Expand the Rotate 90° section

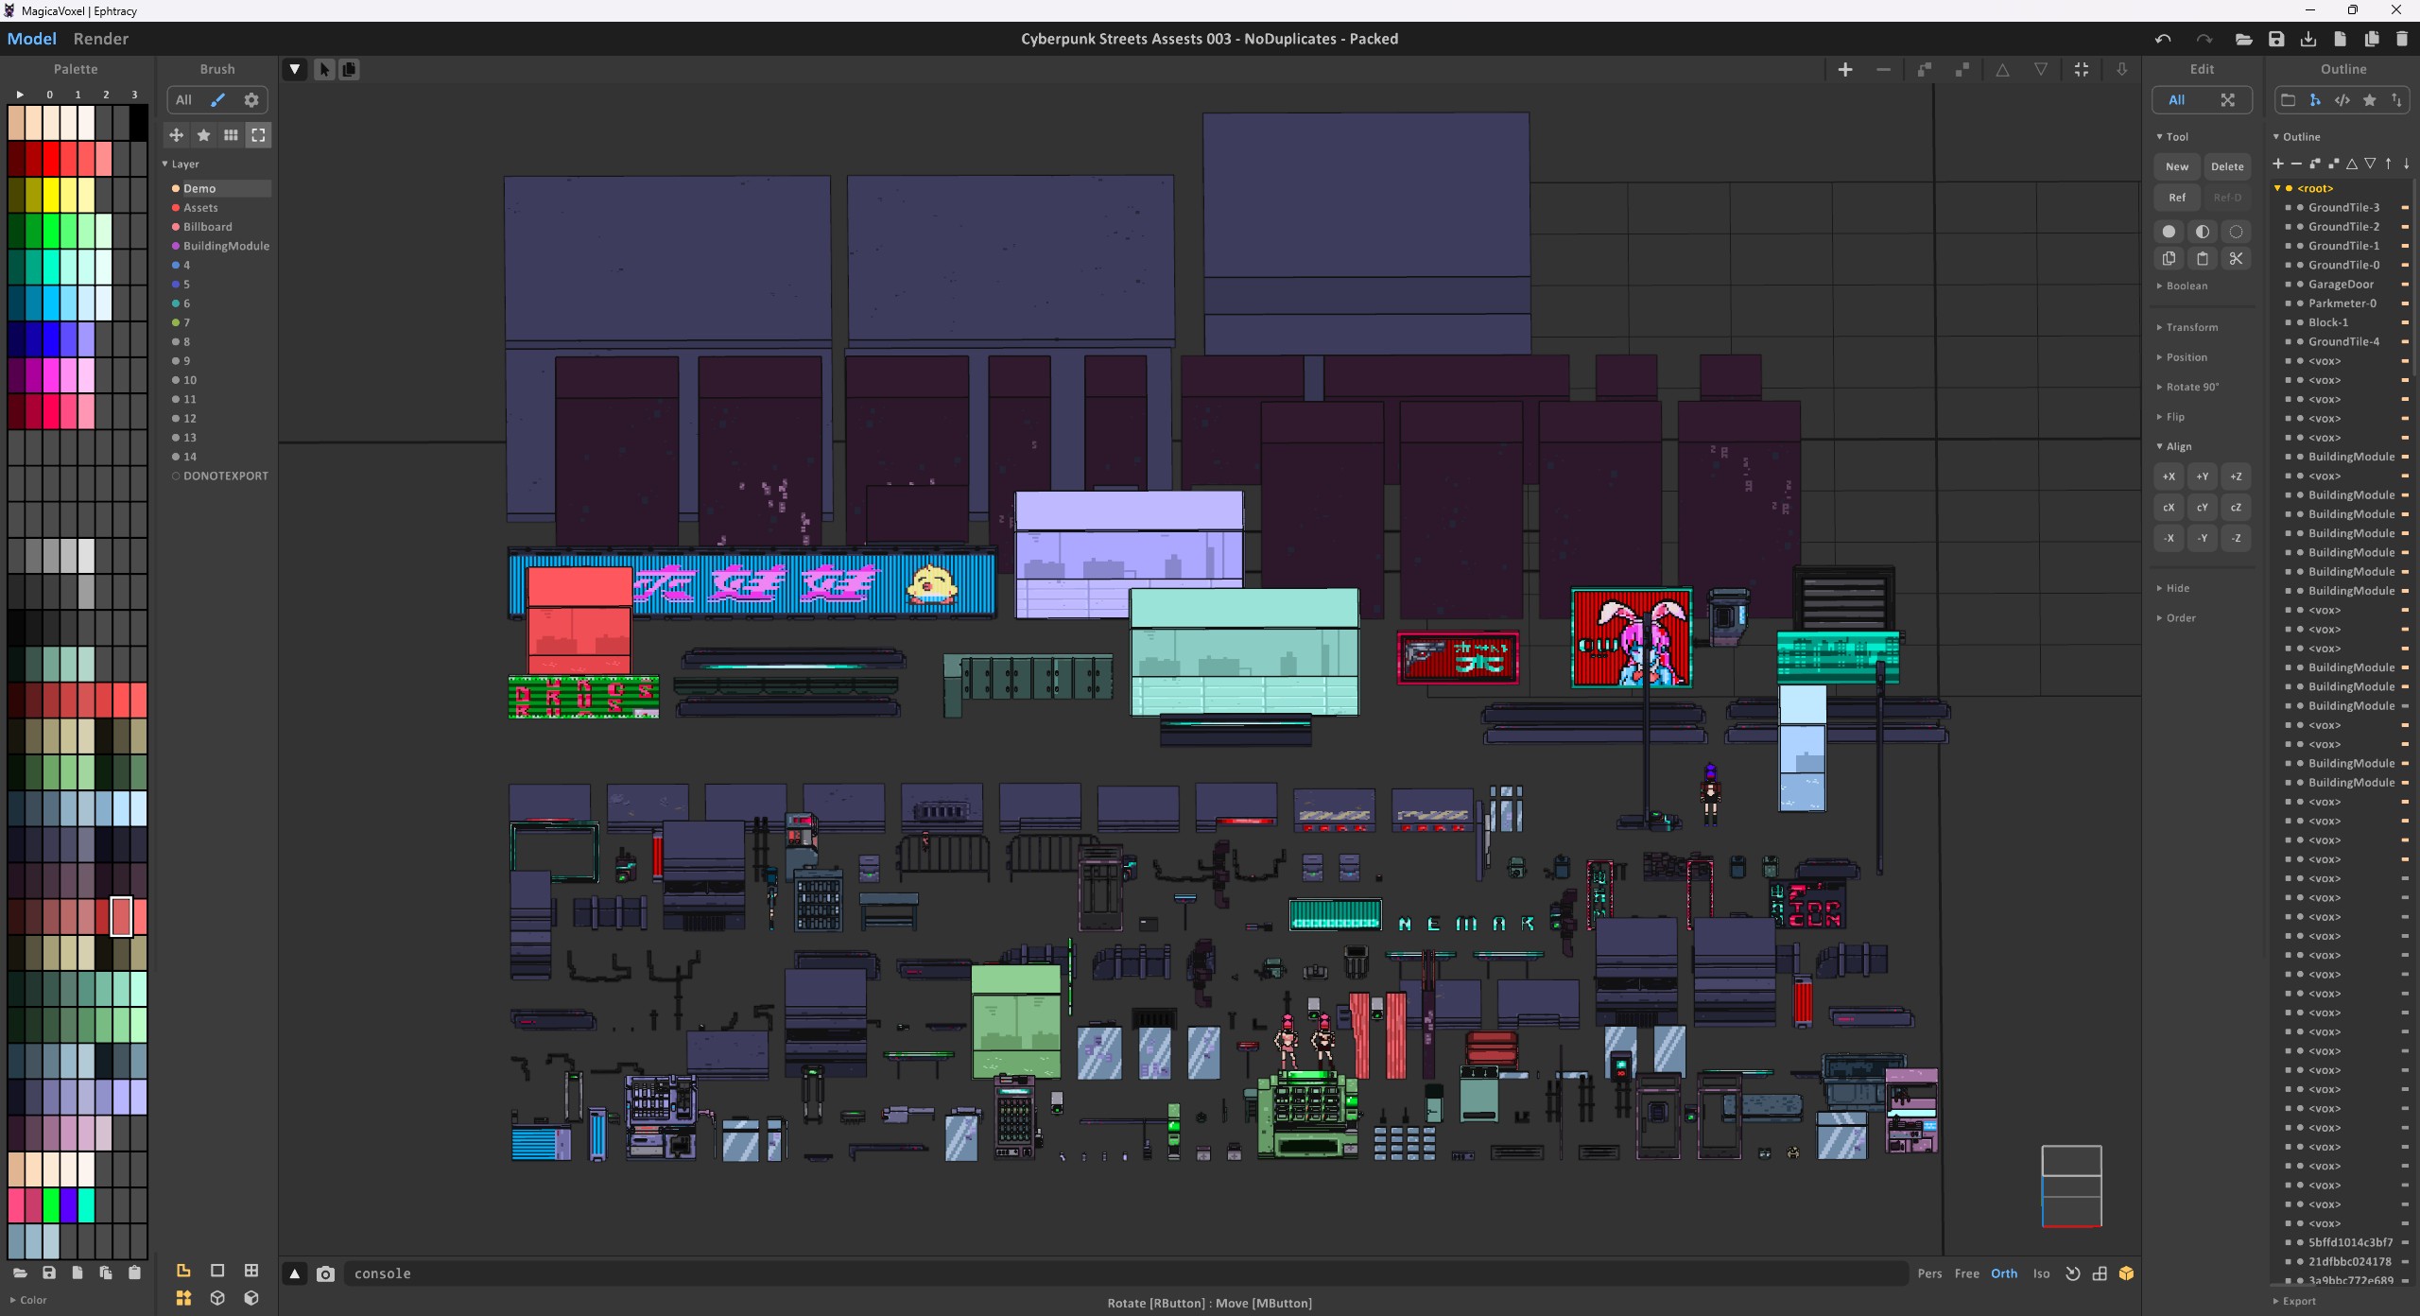(2187, 387)
